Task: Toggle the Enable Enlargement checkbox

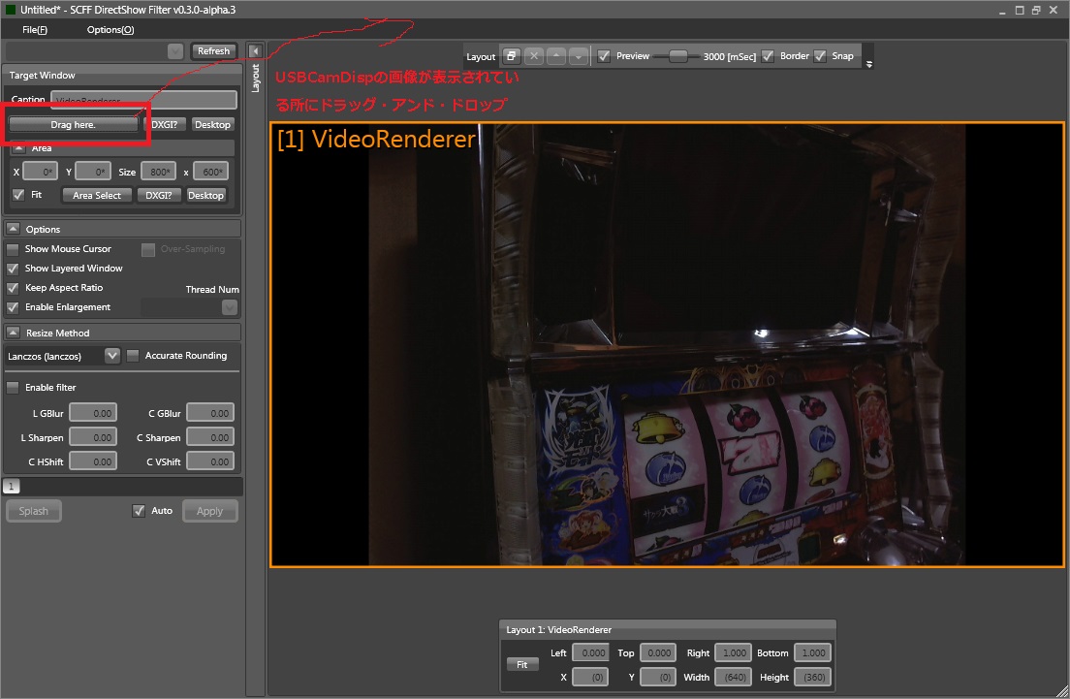Action: tap(13, 307)
